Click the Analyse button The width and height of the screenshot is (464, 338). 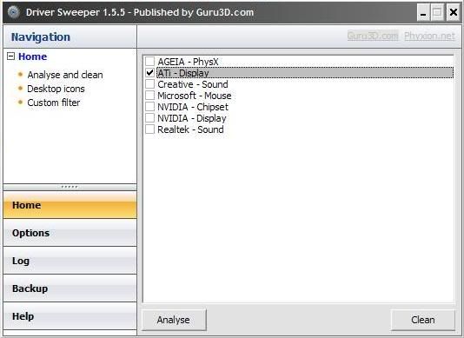(174, 320)
